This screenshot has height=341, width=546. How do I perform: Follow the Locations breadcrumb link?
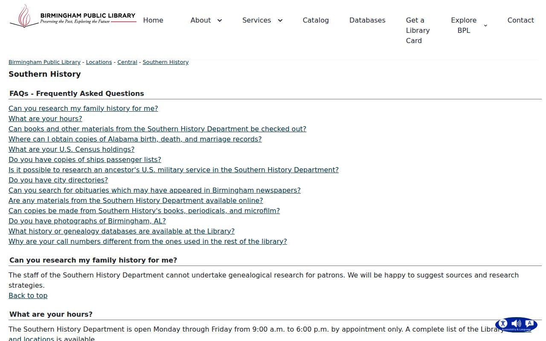click(x=99, y=62)
